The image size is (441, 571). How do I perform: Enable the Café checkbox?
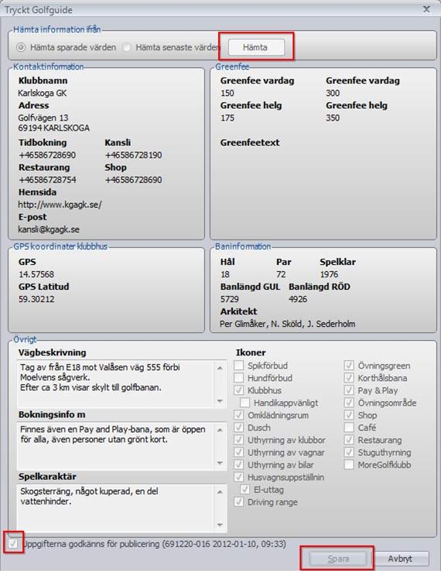[x=349, y=427]
